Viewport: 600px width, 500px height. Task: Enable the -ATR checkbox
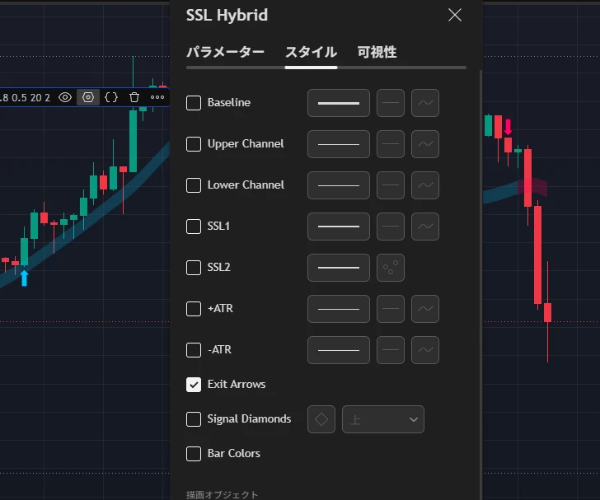click(194, 350)
